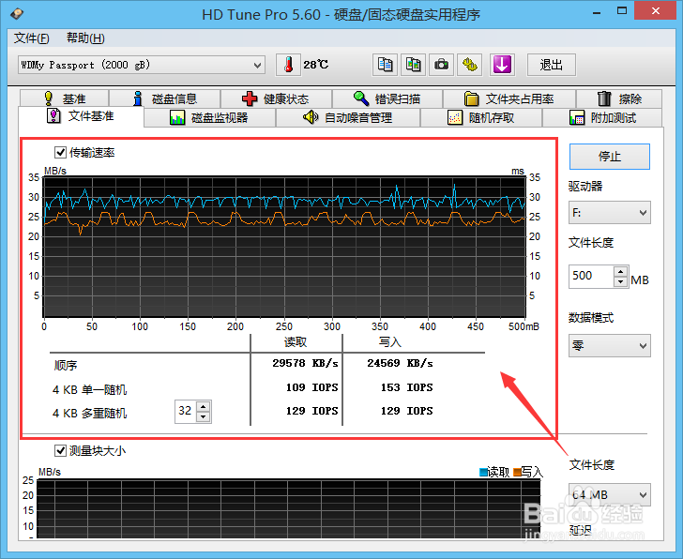Image resolution: width=683 pixels, height=559 pixels.
Task: Open the 随机存取 tab
Action: tap(481, 117)
